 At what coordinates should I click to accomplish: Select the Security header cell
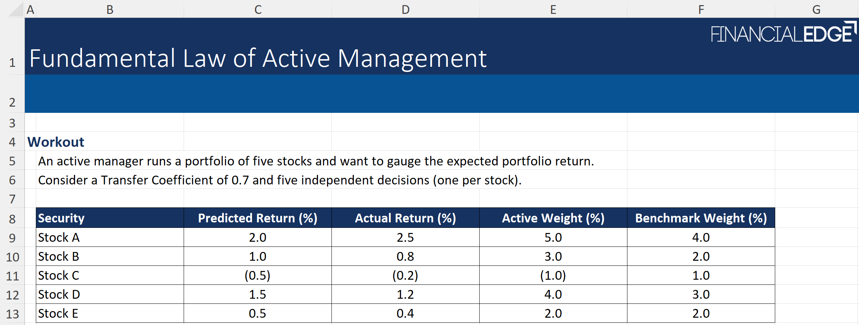pyautogui.click(x=110, y=218)
